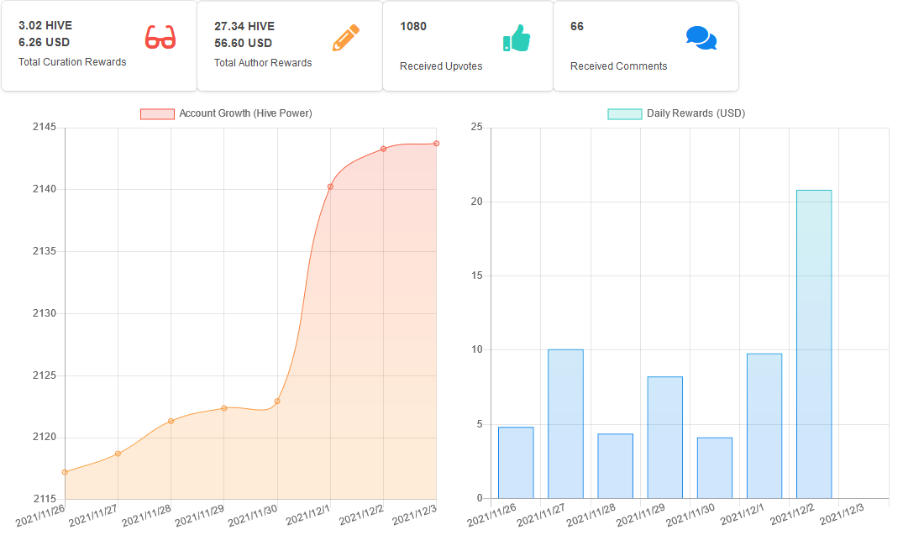Select the 3.02 HIVE curation value
Image resolution: width=903 pixels, height=551 pixels.
point(45,25)
